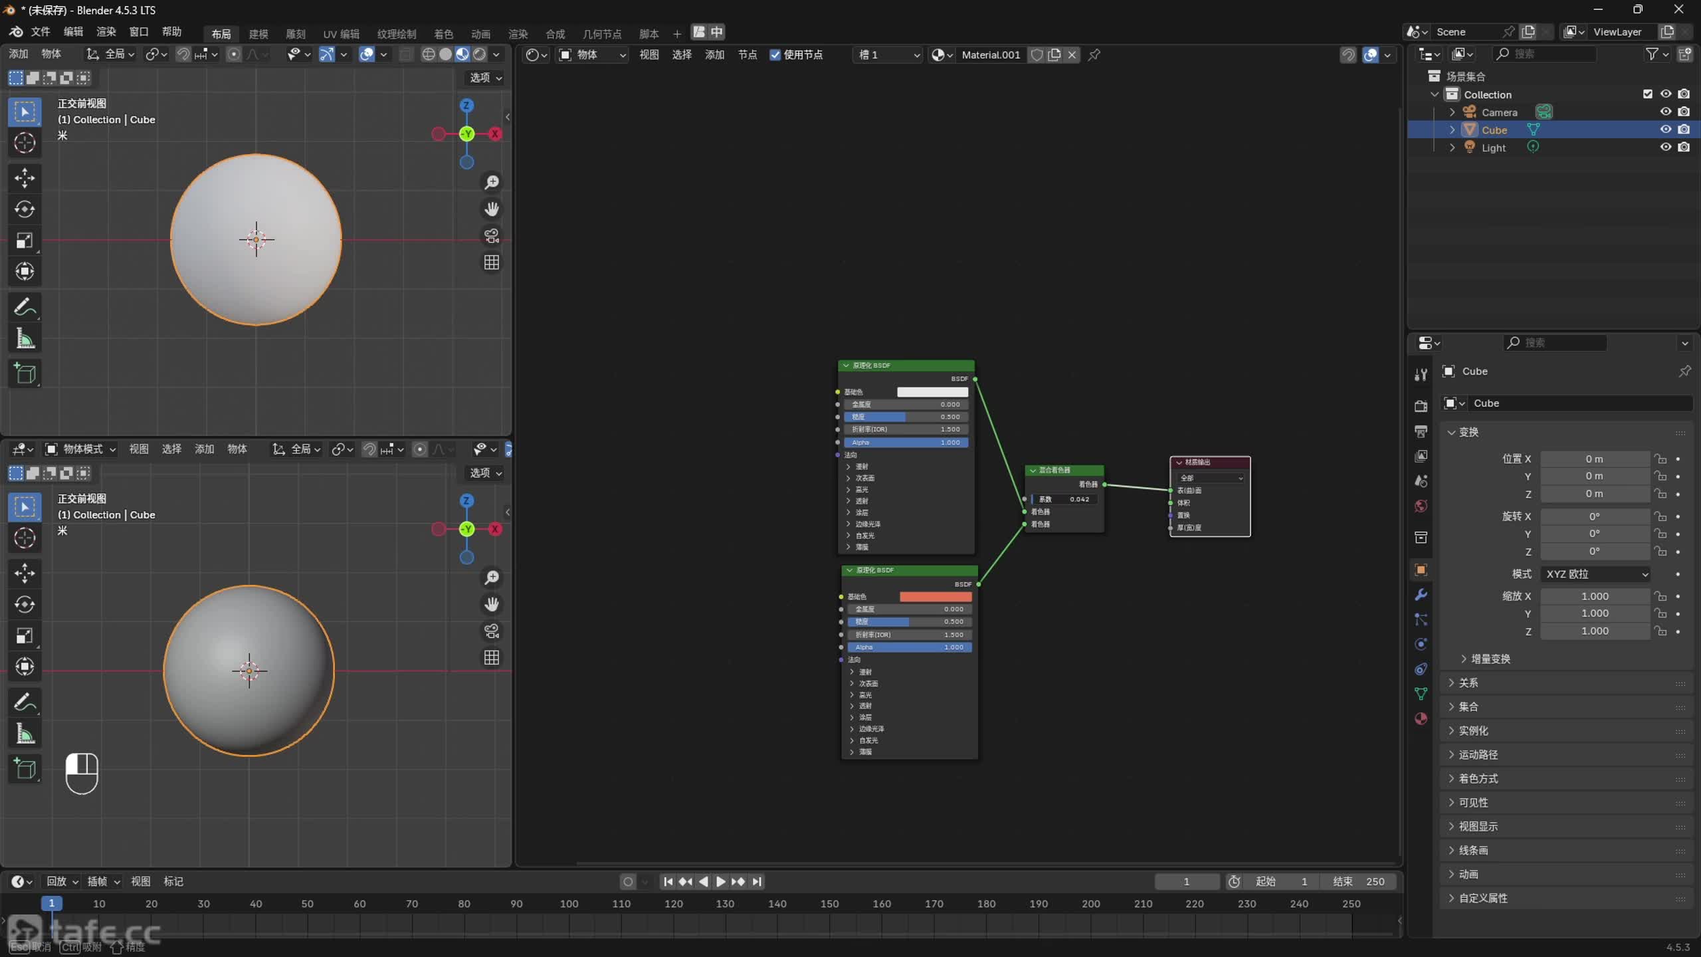1701x957 pixels.
Task: Toggle Collection exclude checkbox in outliner
Action: [x=1647, y=94]
